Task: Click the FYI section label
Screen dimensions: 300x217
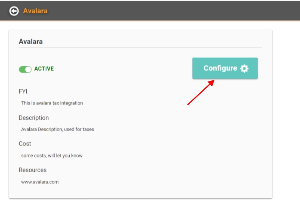Action: point(23,91)
